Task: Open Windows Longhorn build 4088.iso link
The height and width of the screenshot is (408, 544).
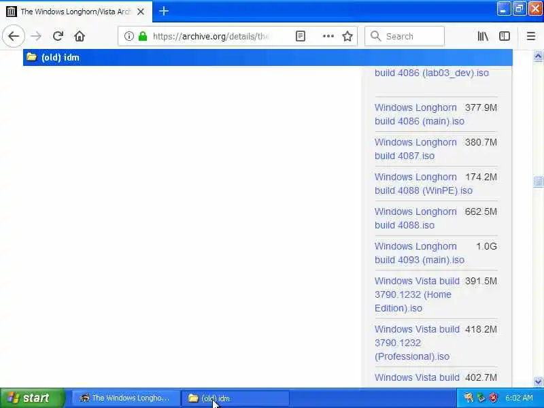Action: coord(415,218)
